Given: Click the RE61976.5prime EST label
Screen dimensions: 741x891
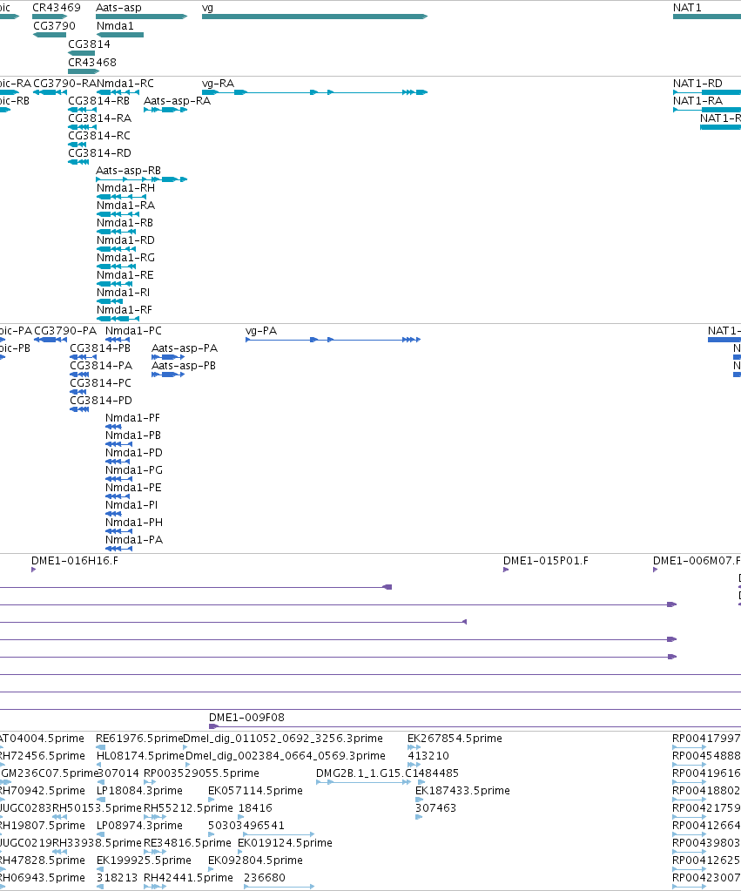Looking at the screenshot, I should tap(139, 739).
